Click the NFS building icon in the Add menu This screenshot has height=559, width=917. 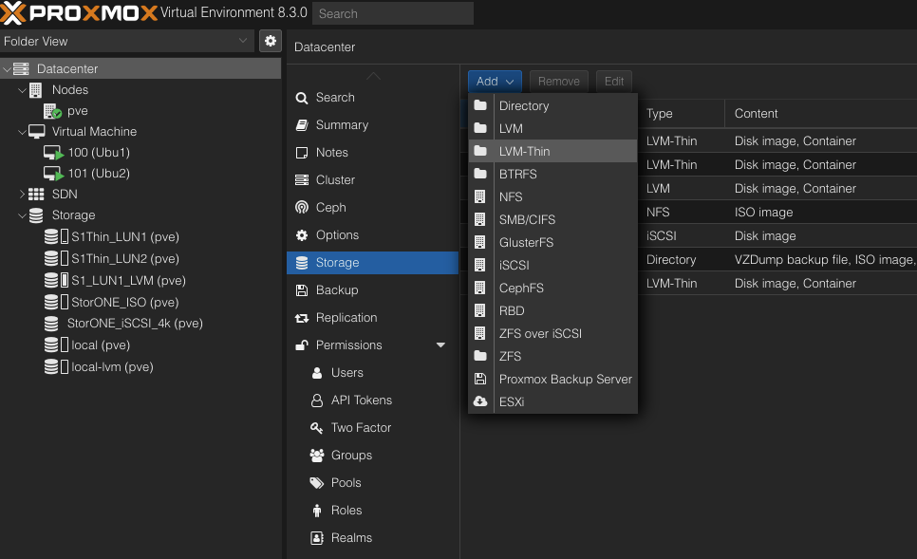click(480, 196)
